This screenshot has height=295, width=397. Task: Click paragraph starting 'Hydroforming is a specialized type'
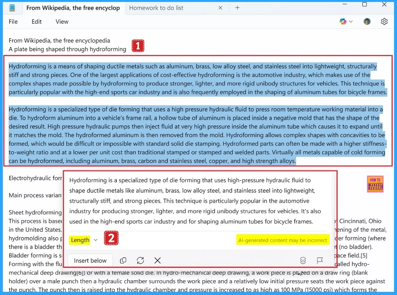(x=197, y=135)
